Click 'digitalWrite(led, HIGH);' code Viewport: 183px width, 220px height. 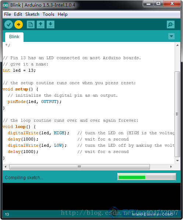pos(38,133)
